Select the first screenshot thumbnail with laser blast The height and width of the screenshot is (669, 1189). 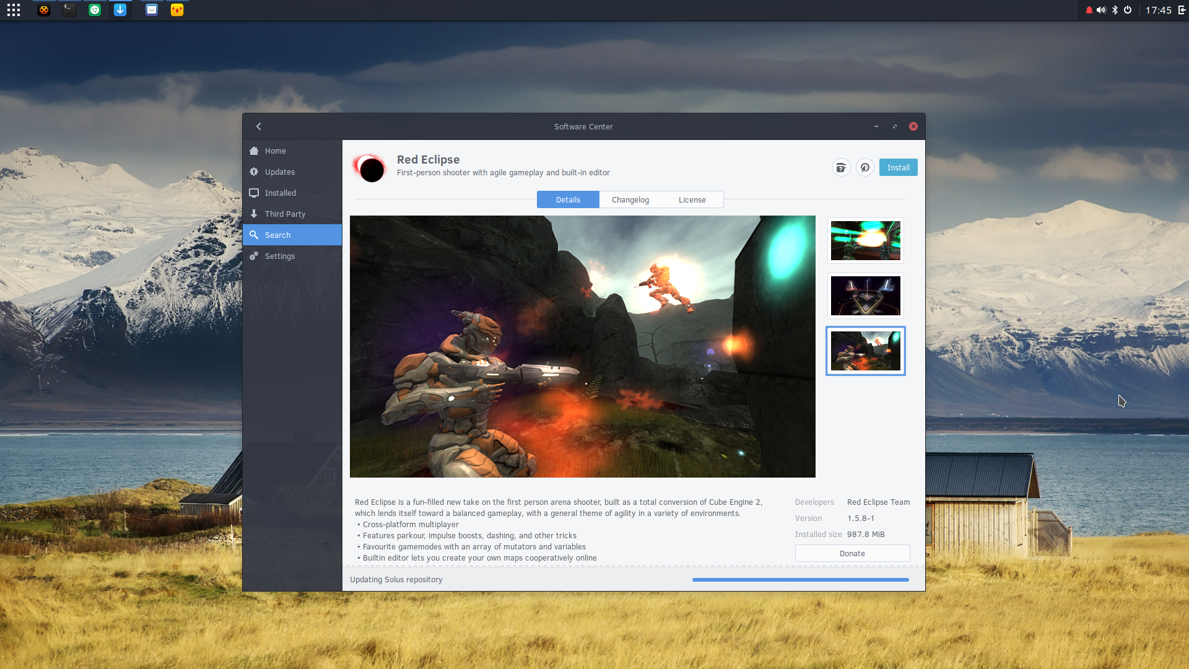coord(866,241)
